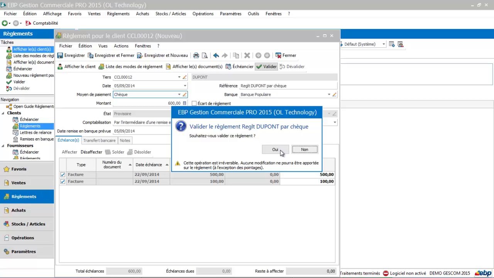This screenshot has width=494, height=278.
Task: Click the print preview icon
Action: [205, 56]
